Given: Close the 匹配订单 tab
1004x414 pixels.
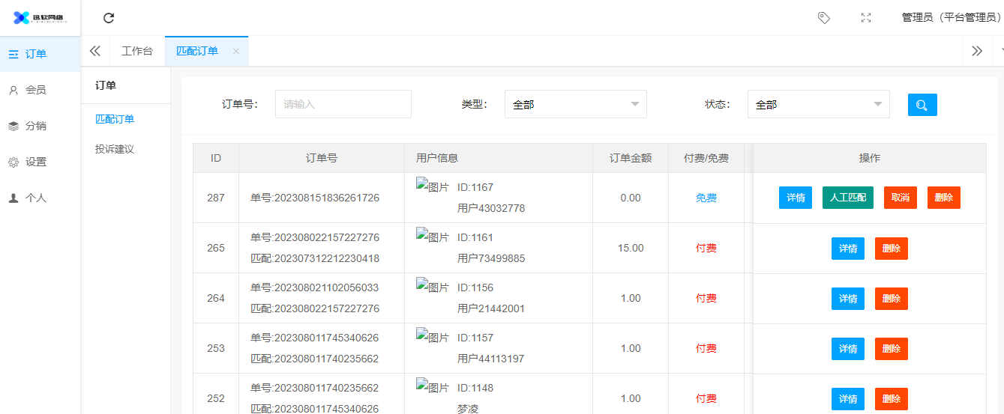Looking at the screenshot, I should [x=236, y=52].
